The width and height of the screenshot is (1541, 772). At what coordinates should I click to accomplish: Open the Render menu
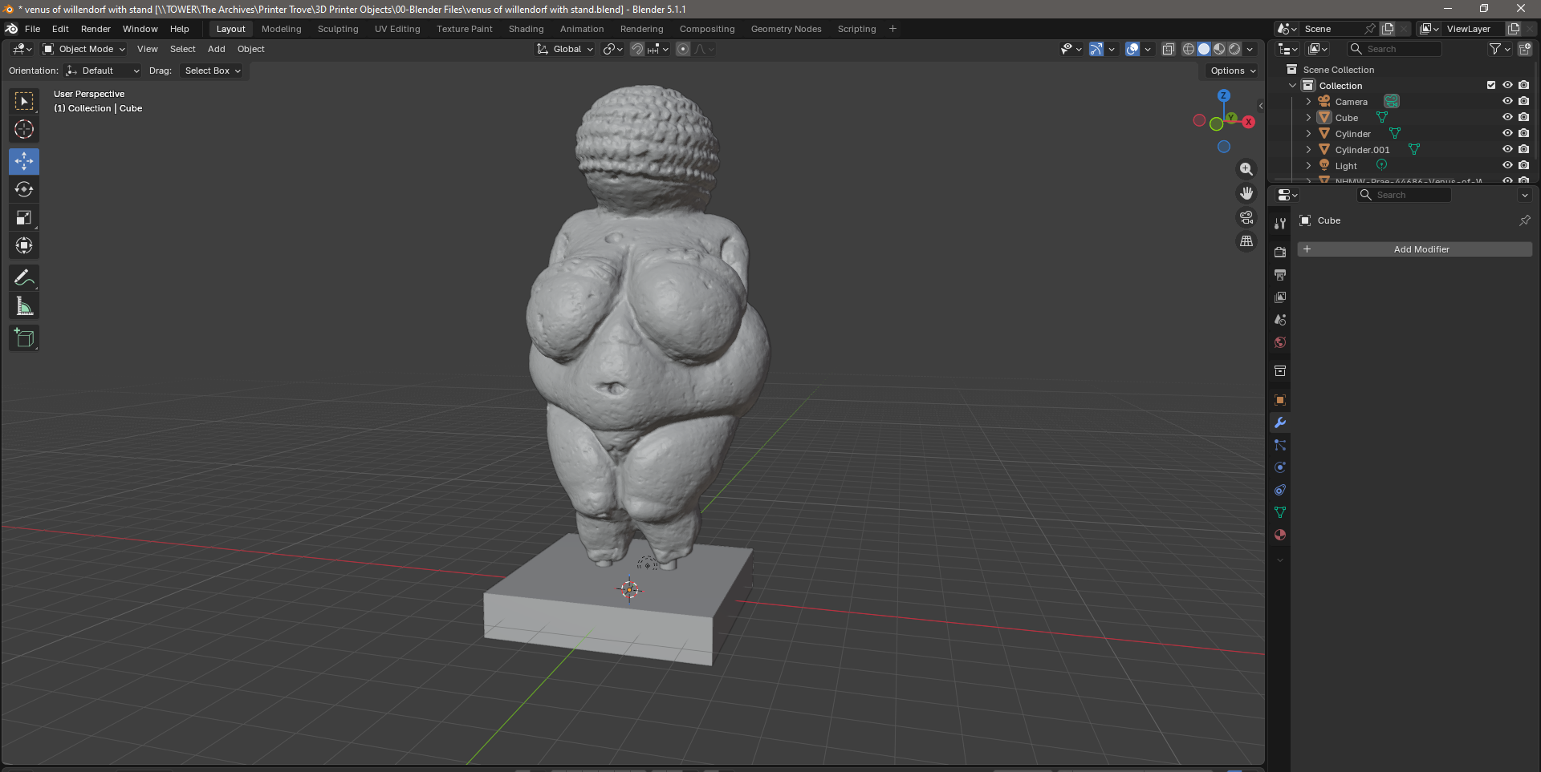(96, 29)
